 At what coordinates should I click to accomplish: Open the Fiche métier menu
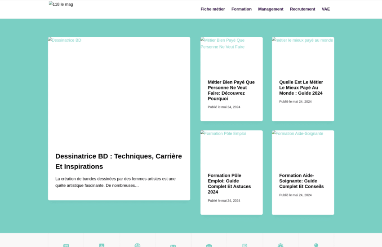213,9
